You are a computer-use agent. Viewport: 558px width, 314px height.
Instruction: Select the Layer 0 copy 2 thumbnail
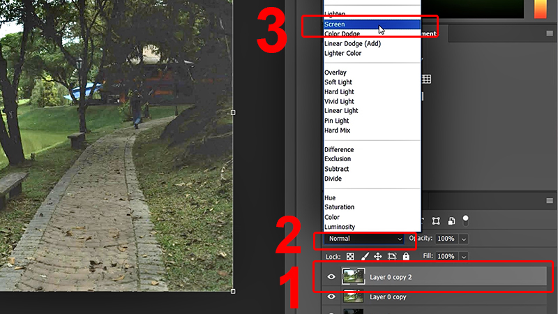(x=352, y=277)
